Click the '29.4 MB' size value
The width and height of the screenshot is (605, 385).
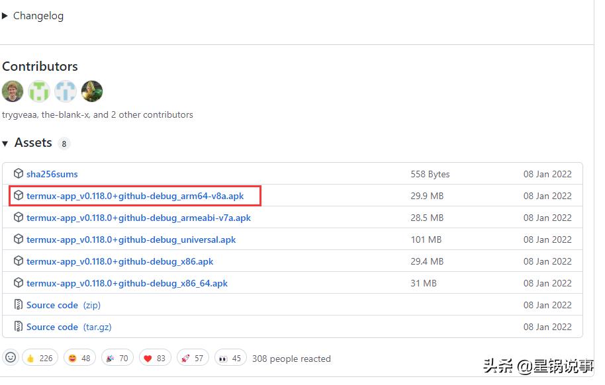(427, 261)
